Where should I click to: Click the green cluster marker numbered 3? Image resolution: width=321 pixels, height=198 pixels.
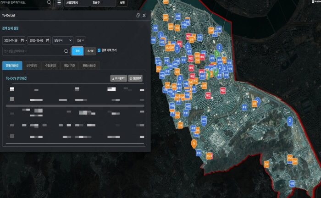(216, 54)
